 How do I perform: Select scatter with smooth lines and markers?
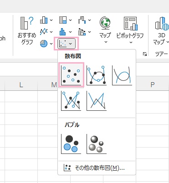point(97,75)
